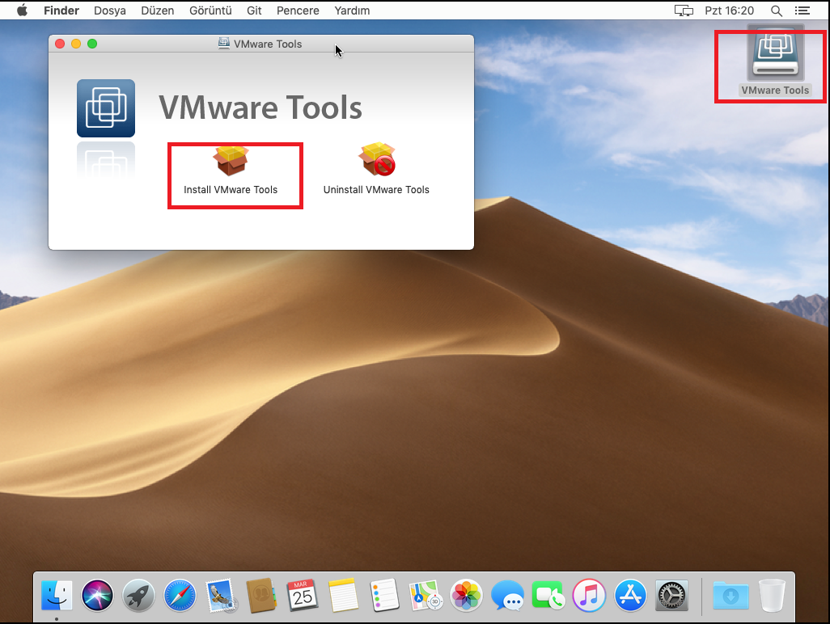
Task: Open Launchpad rocket icon in Dock
Action: 138,596
